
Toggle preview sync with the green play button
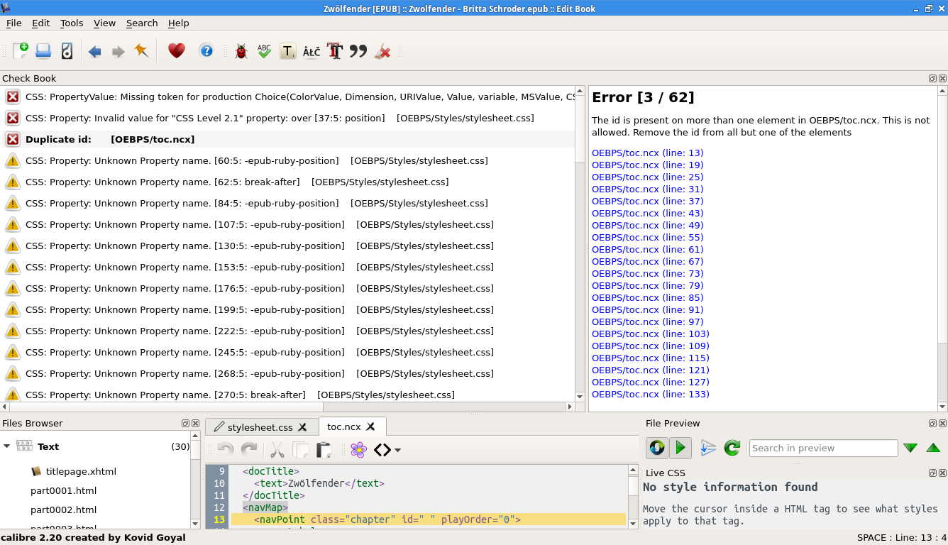point(680,448)
